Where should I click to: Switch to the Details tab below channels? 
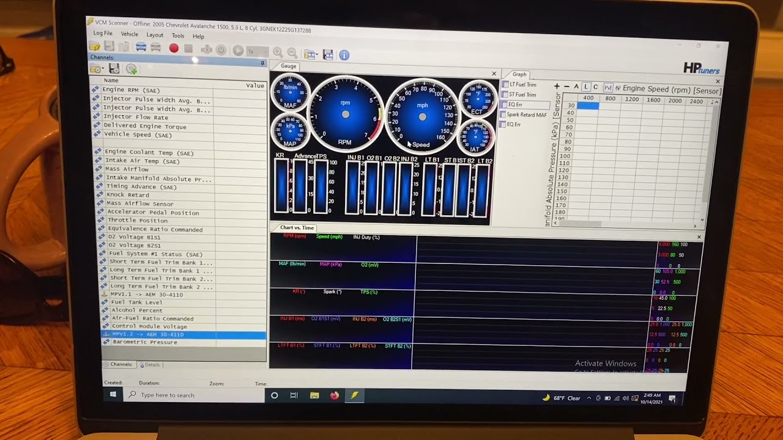click(x=150, y=365)
